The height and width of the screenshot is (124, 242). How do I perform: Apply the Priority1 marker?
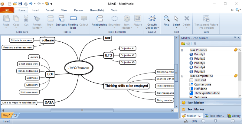pyautogui.click(x=191, y=54)
